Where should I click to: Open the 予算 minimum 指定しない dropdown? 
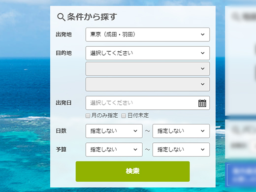(114, 150)
